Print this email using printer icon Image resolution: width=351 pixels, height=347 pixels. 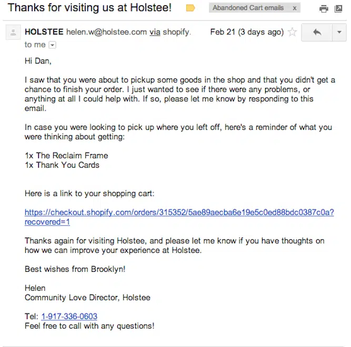click(x=324, y=9)
